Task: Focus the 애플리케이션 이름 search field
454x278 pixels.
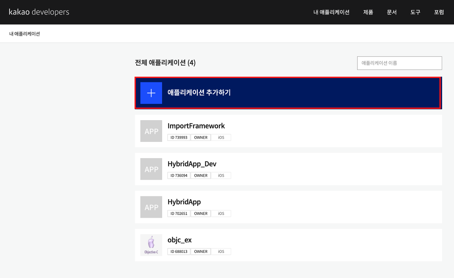Action: (399, 63)
